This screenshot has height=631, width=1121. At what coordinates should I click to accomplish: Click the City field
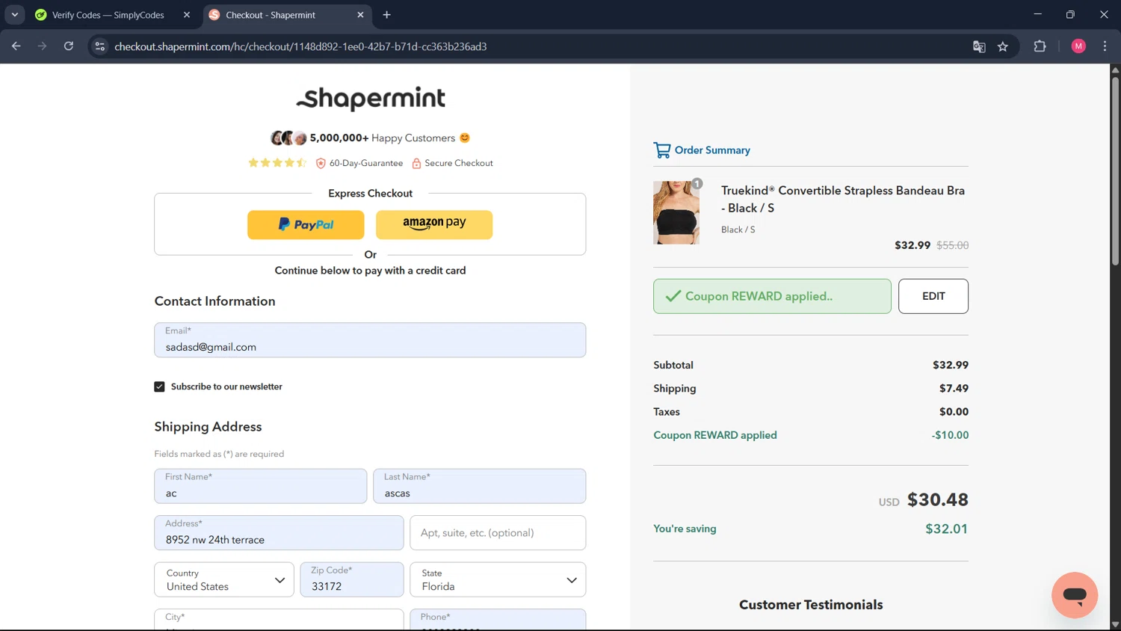(x=279, y=620)
